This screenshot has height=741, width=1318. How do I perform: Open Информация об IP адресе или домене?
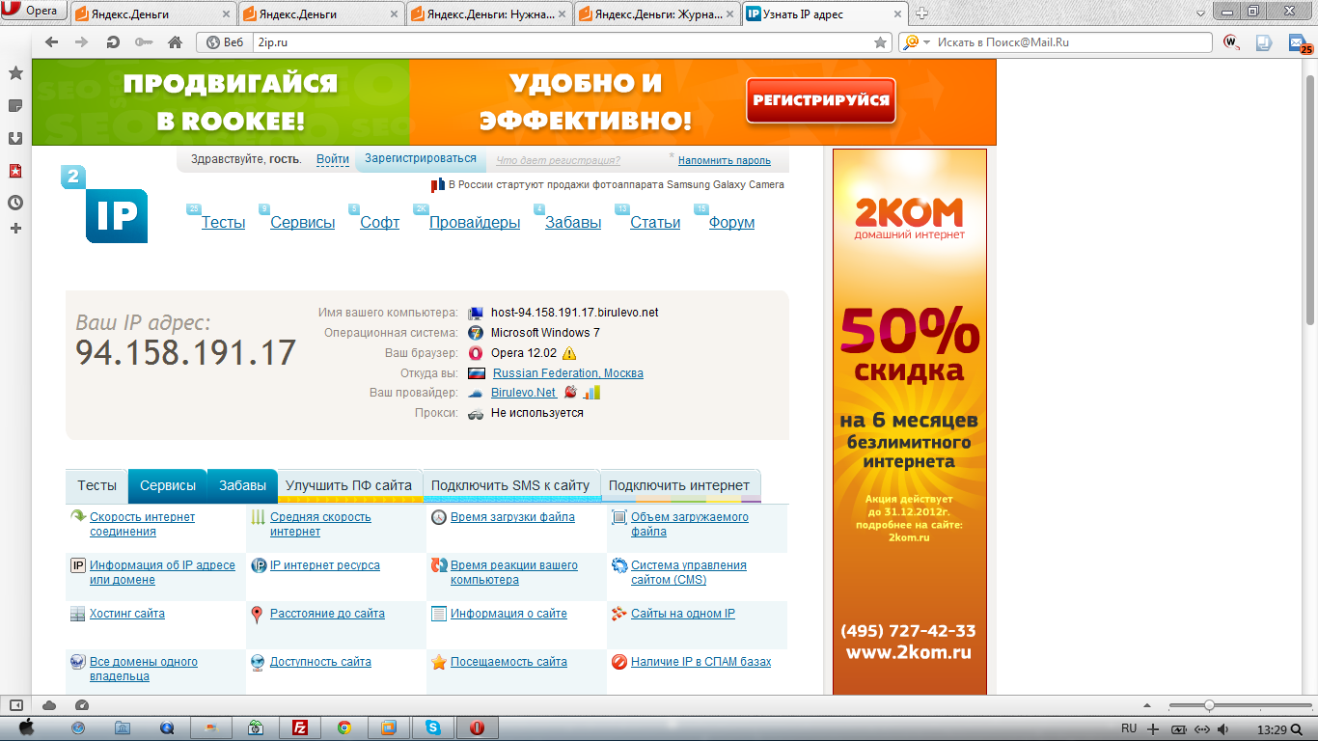162,572
